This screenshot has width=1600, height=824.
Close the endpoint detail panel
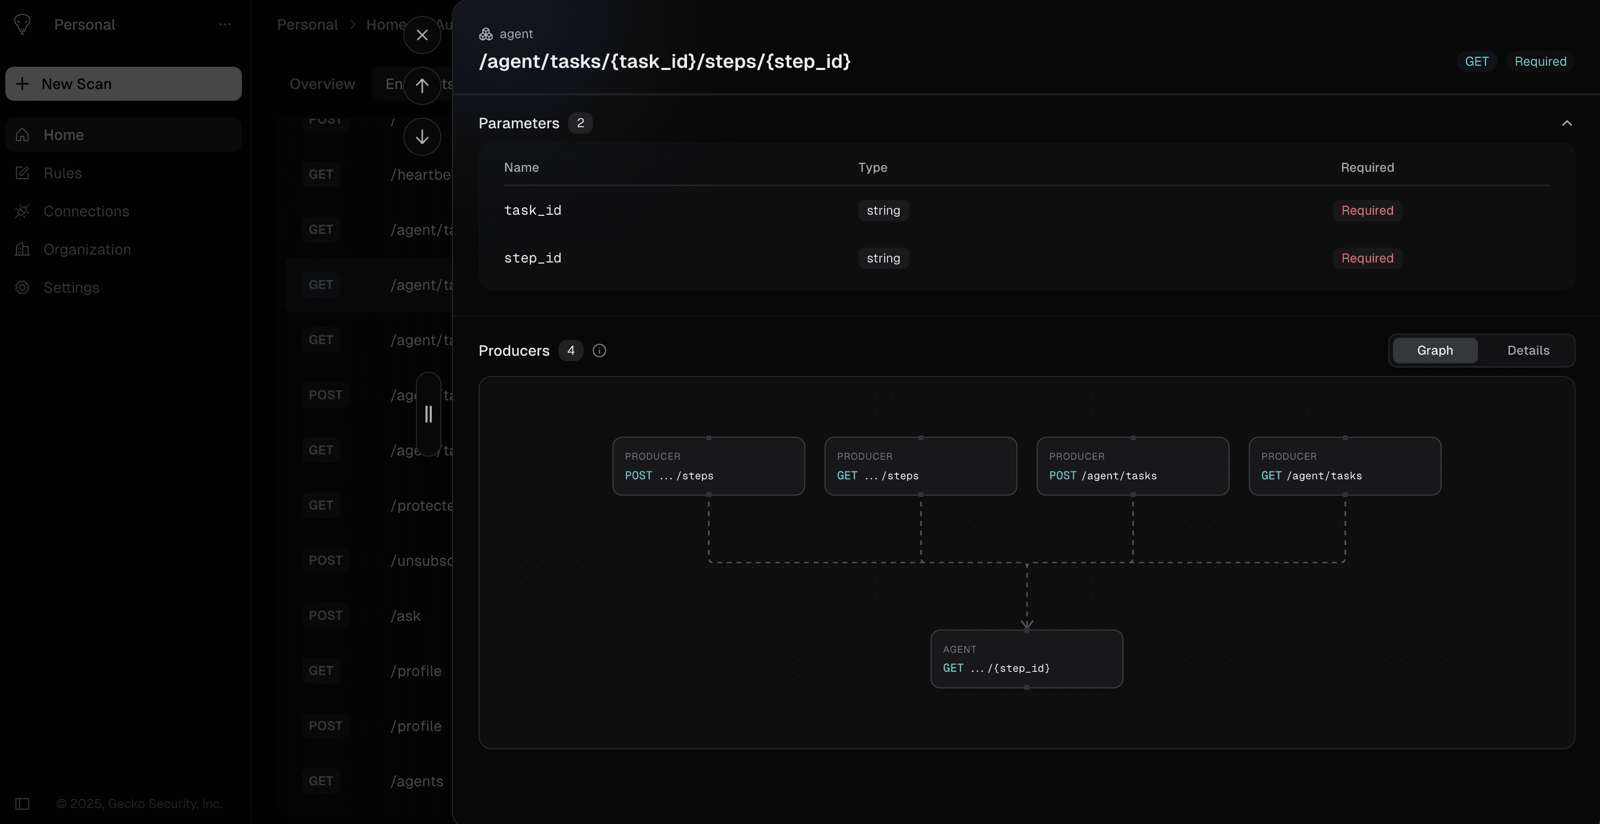tap(422, 35)
